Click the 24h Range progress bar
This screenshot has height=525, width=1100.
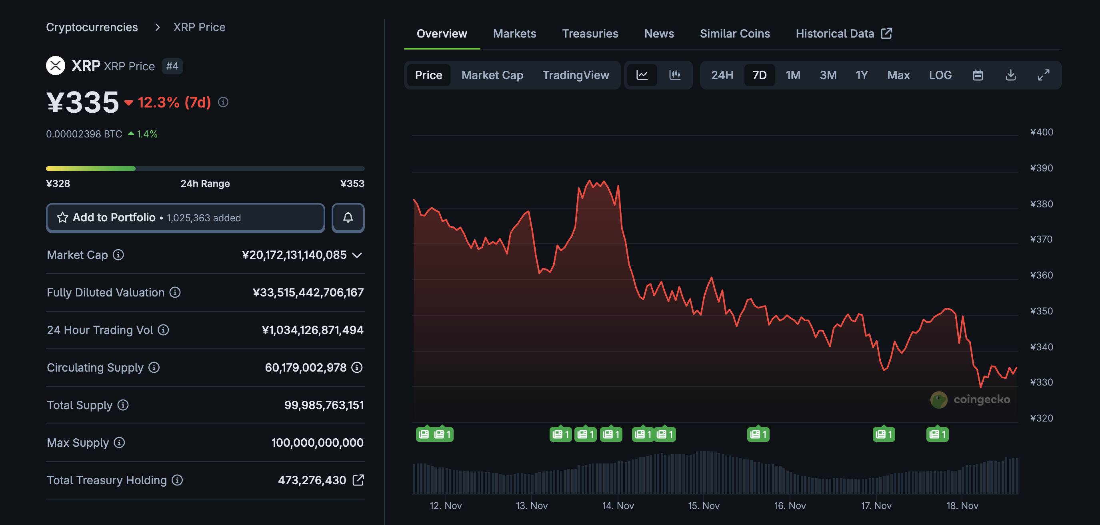pyautogui.click(x=205, y=169)
